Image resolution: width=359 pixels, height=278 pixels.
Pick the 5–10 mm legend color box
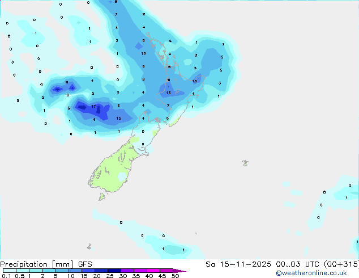click(62, 271)
